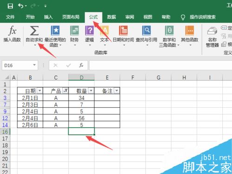Viewport: 232px width, 174px height.
Task: Click the cancel X formula bar button
Action: click(55, 65)
